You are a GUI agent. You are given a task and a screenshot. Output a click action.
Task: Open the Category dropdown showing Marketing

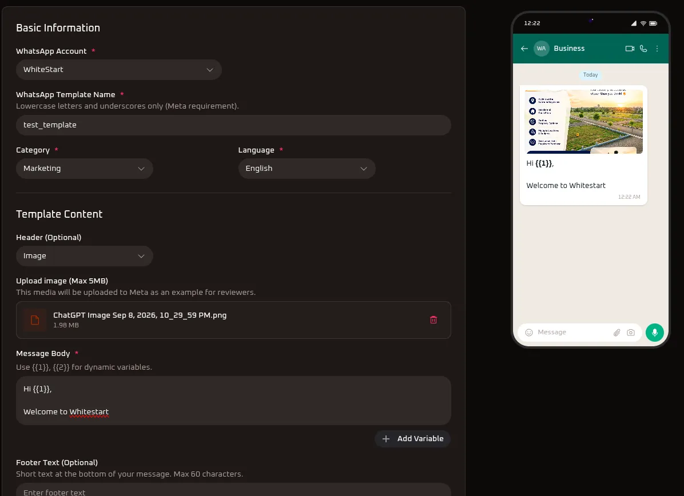84,169
